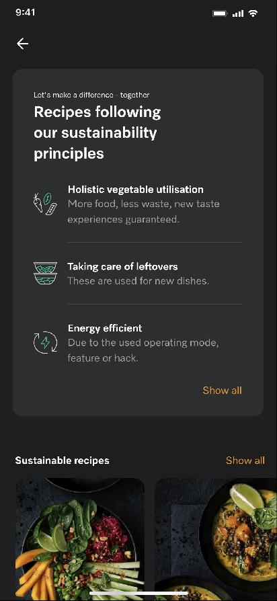Tap the cellular signal bars icon

click(x=238, y=14)
